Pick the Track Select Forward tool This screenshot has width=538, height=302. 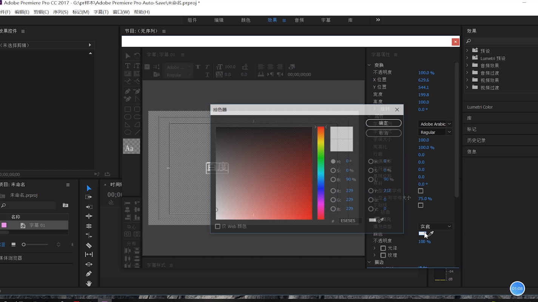[x=89, y=197]
